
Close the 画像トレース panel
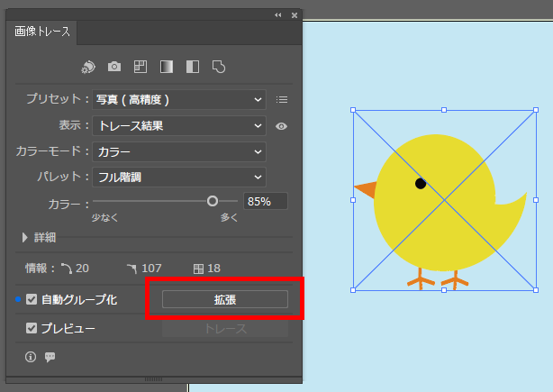[295, 15]
